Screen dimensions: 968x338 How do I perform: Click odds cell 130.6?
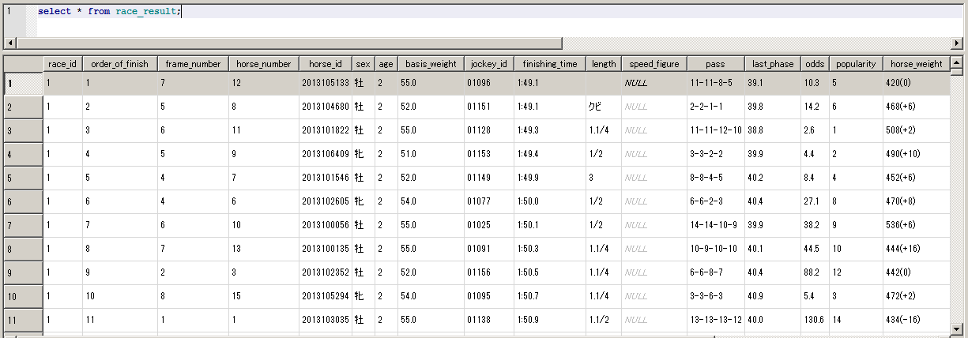point(814,320)
